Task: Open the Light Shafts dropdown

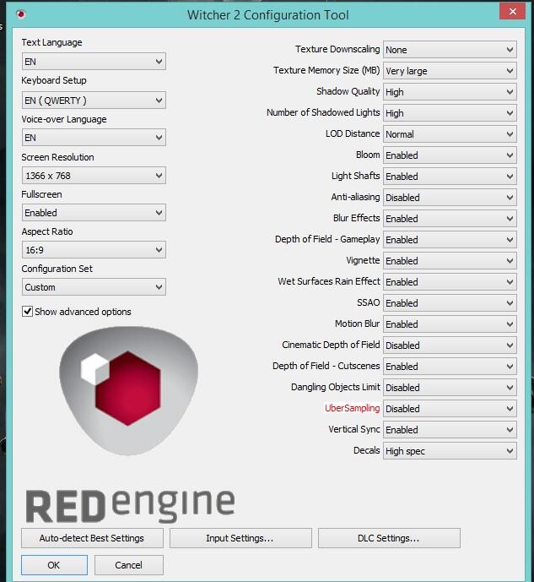Action: pyautogui.click(x=450, y=177)
